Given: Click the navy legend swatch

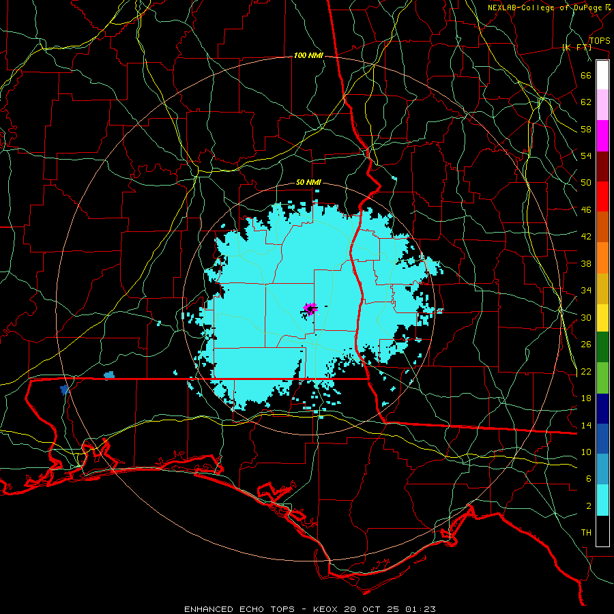Looking at the screenshot, I should coord(602,409).
